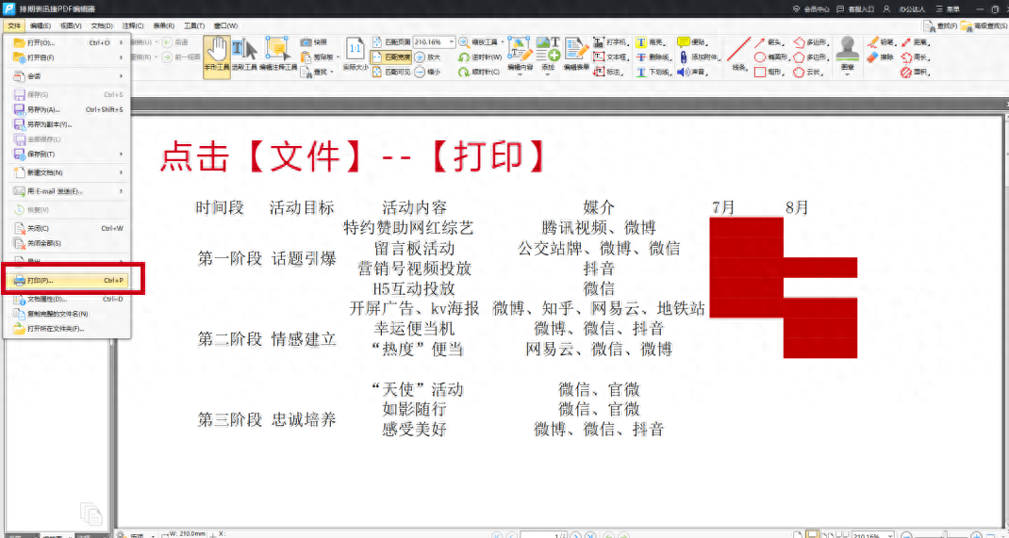Choose 另存为(A)... from File menu
This screenshot has width=1009, height=538.
tap(68, 109)
